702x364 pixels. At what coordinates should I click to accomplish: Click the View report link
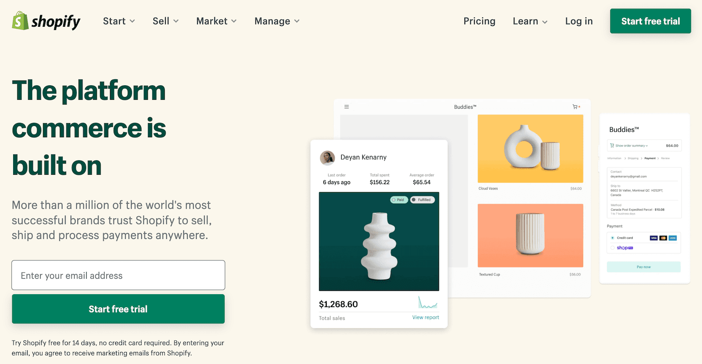425,317
